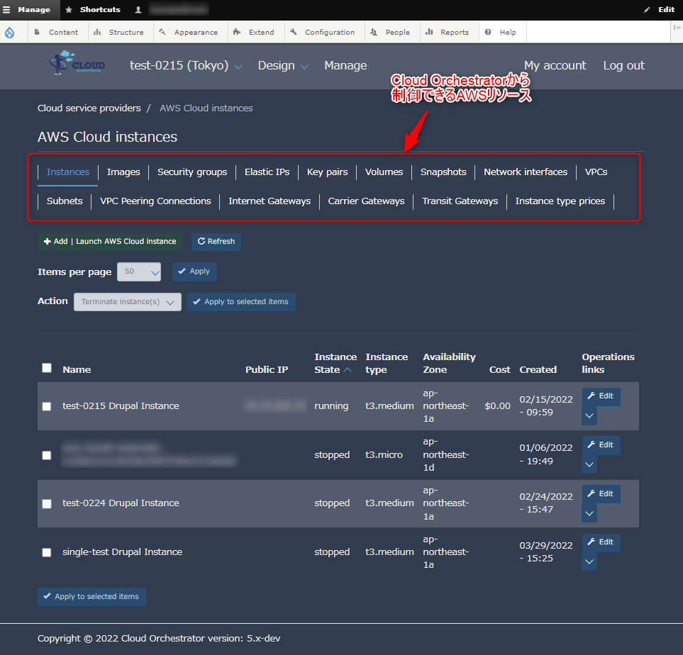Switch to the VPCs tab
This screenshot has height=655, width=683.
(596, 172)
